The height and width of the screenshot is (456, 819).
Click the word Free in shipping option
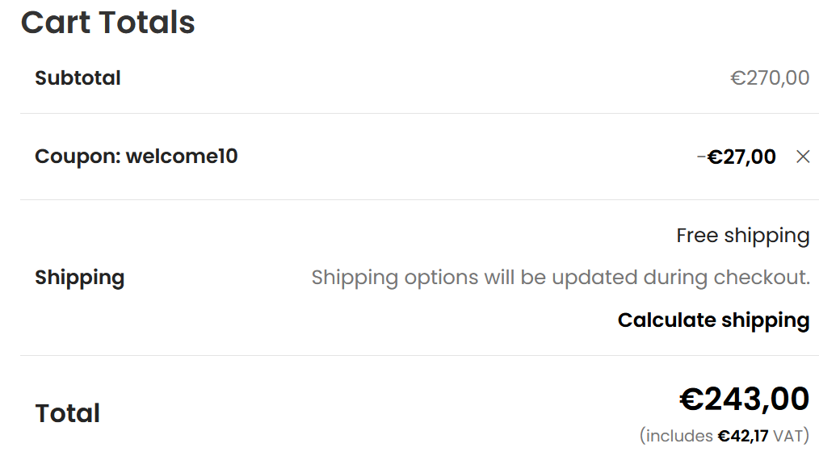[x=697, y=236]
